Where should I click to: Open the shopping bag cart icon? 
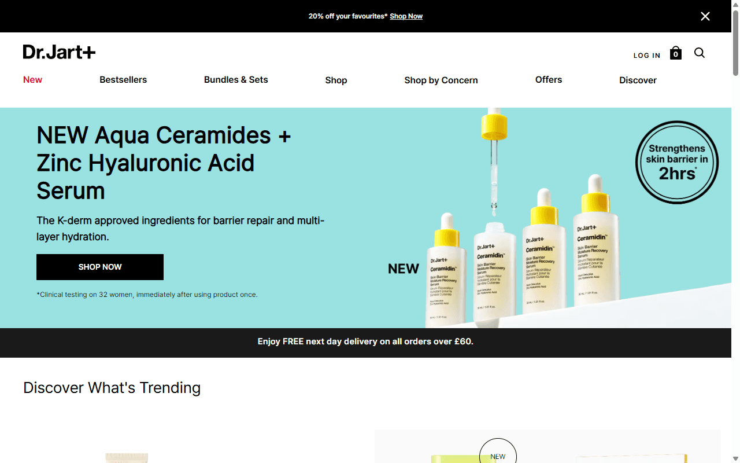point(676,53)
